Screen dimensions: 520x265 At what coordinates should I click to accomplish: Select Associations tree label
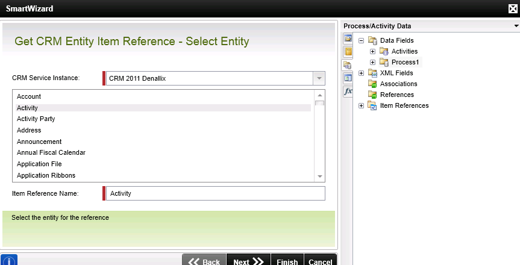tap(398, 84)
